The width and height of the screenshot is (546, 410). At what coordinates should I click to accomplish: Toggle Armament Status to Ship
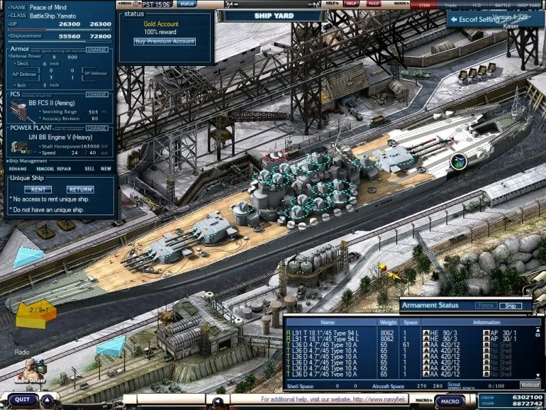tap(511, 305)
